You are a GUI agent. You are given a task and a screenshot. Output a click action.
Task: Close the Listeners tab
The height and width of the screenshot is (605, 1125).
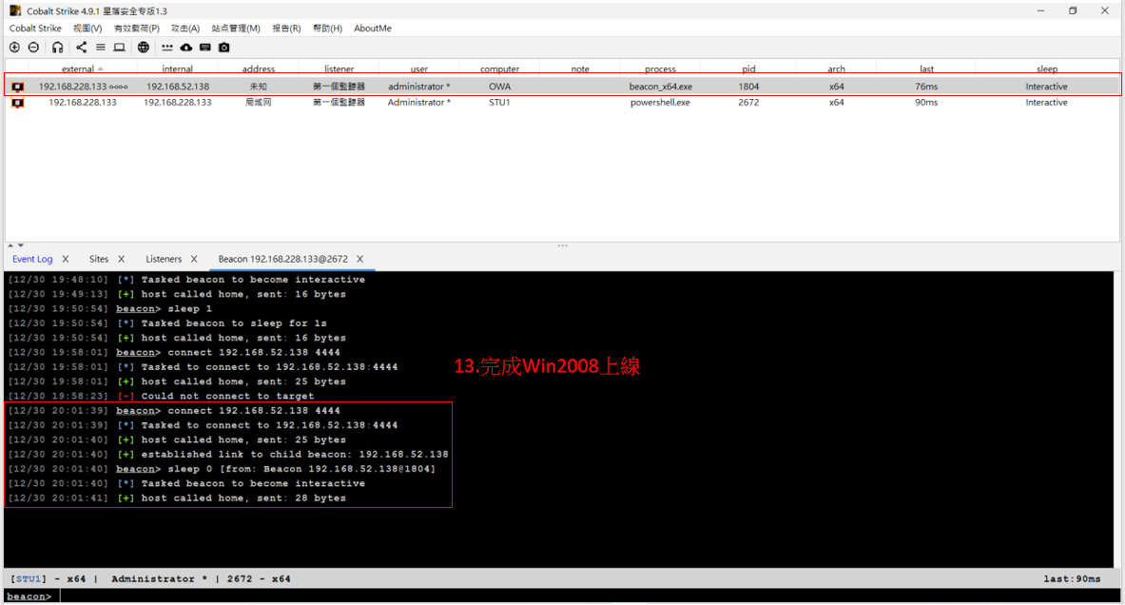(x=194, y=259)
